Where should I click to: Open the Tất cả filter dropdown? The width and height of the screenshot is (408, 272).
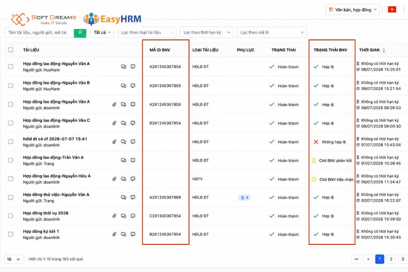[102, 33]
